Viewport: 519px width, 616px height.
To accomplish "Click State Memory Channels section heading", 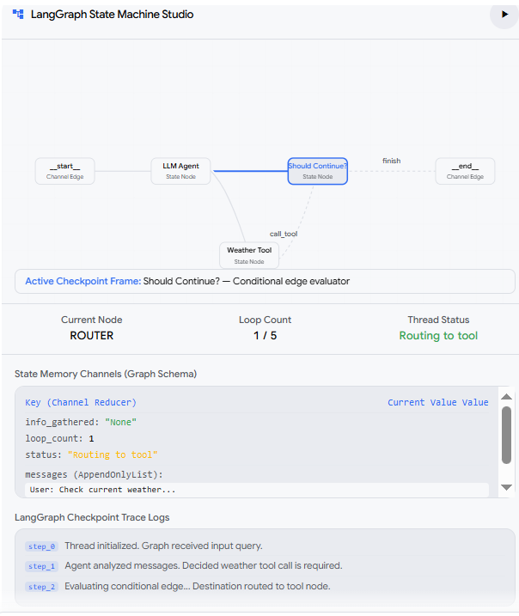I will tap(106, 374).
